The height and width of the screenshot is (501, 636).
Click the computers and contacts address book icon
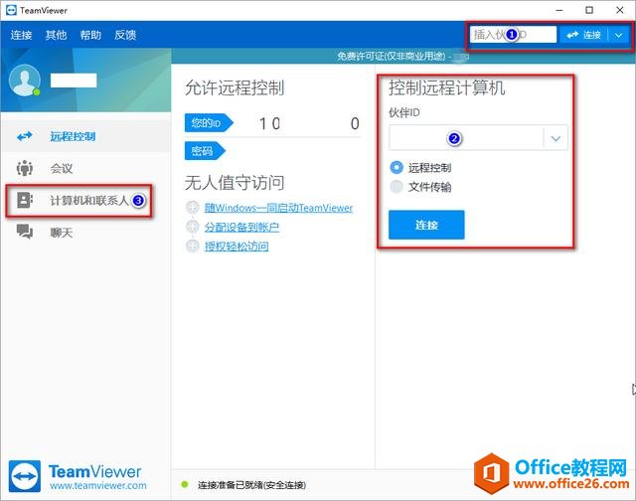click(x=24, y=200)
